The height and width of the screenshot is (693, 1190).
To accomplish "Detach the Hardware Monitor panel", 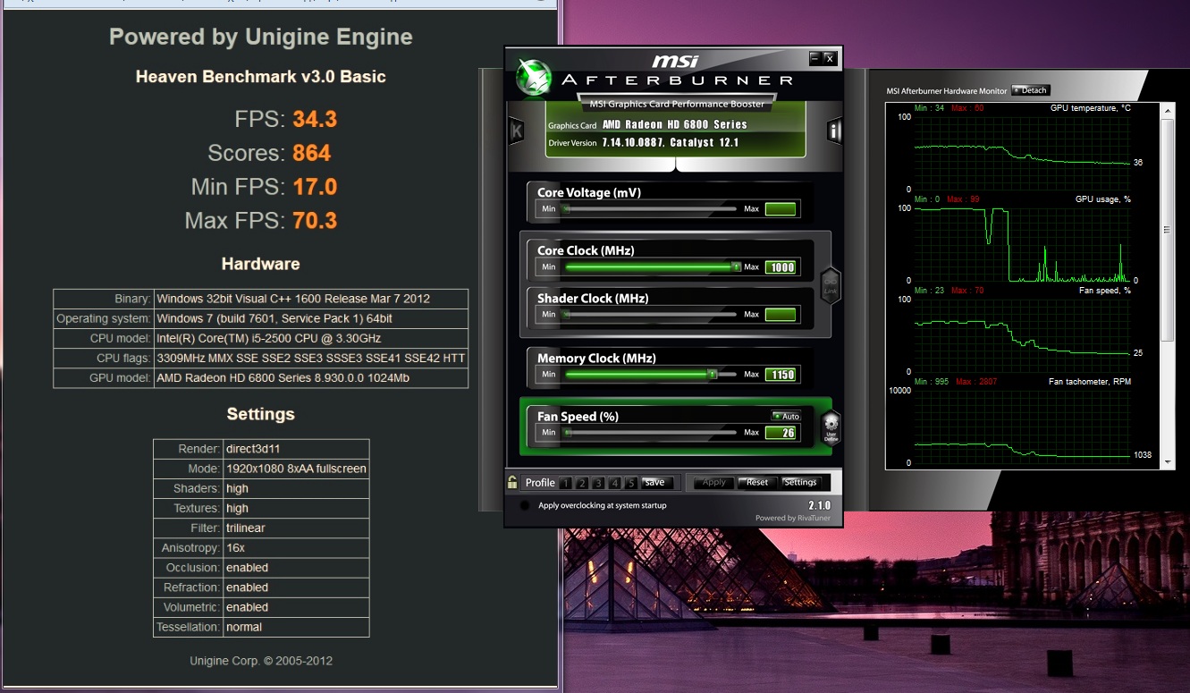I will coord(1030,90).
